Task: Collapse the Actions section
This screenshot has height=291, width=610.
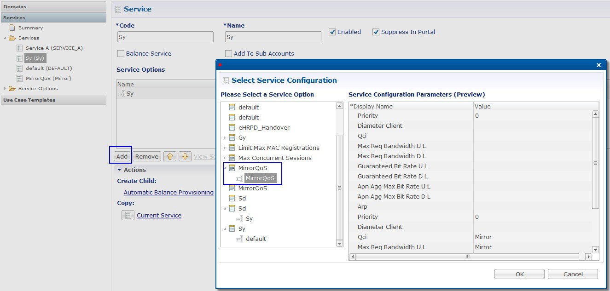Action: pos(119,170)
